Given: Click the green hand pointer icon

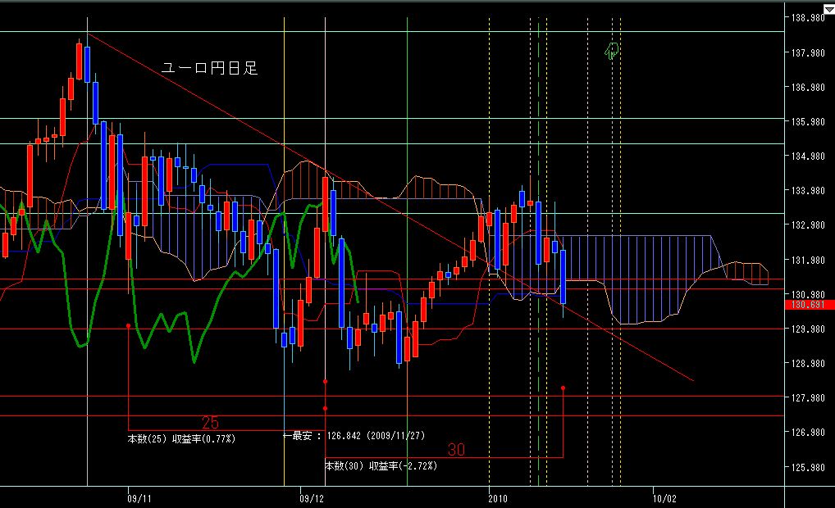Looking at the screenshot, I should coord(611,51).
